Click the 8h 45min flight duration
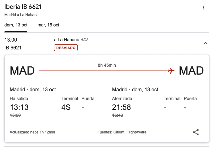Image resolution: width=215 pixels, height=147 pixels. (x=107, y=65)
